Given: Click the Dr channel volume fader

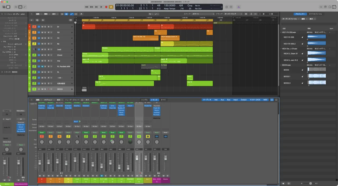Looking at the screenshot, I should tap(40, 162).
